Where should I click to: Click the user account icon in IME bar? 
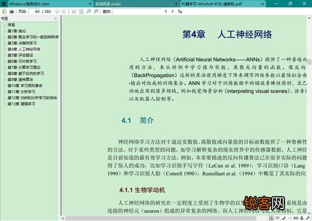pos(302,218)
